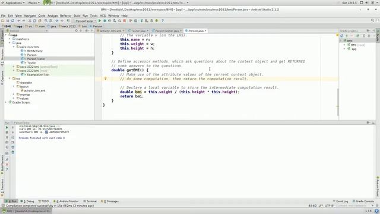Click the yellow intention lightbulb in the editor gutter
380x214 pixels.
click(106, 78)
